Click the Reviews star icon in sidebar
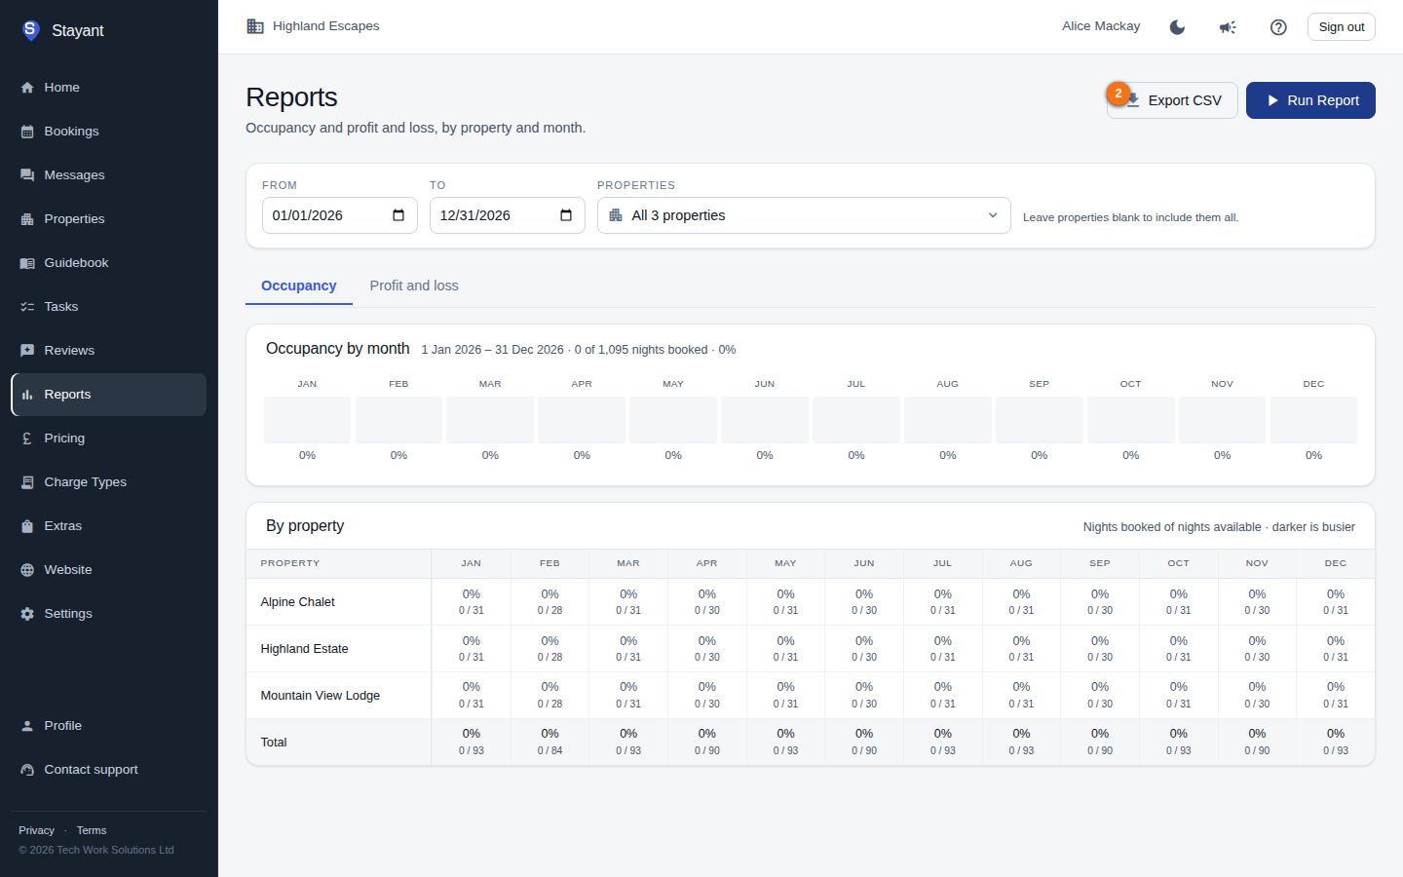Image resolution: width=1403 pixels, height=877 pixels. click(x=27, y=351)
